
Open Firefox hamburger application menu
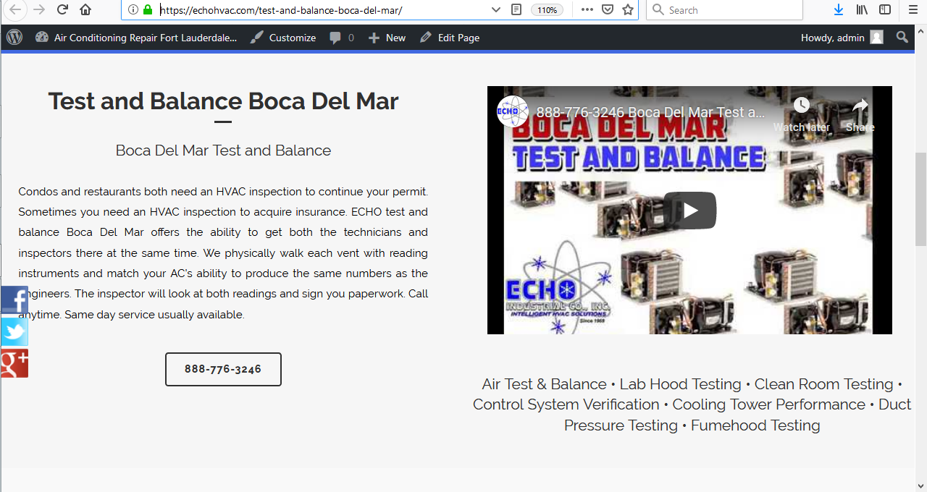point(913,9)
